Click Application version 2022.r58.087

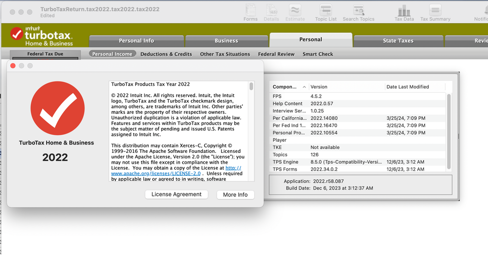click(x=328, y=181)
